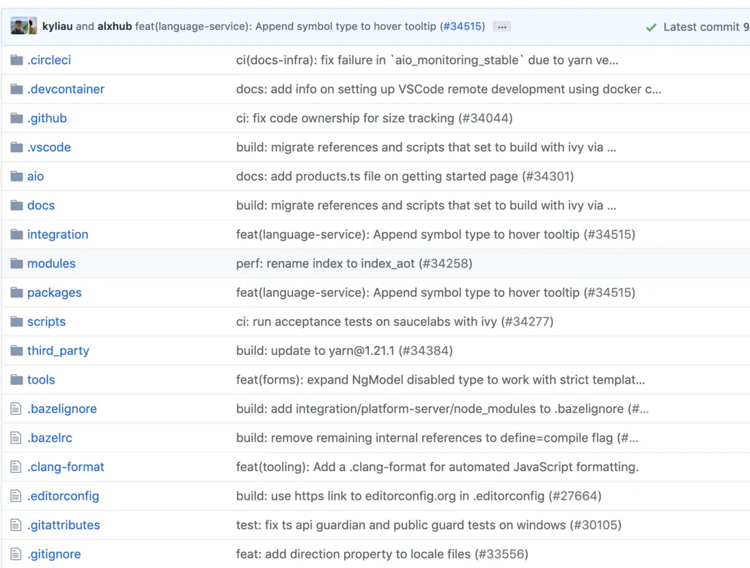Click the .clang-format file icon
The image size is (750, 568).
pos(17,467)
